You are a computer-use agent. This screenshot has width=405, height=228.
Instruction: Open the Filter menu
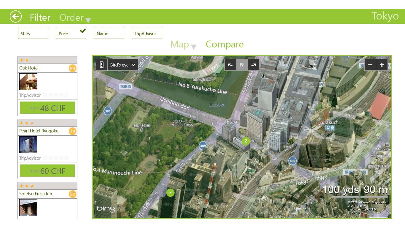tap(40, 18)
